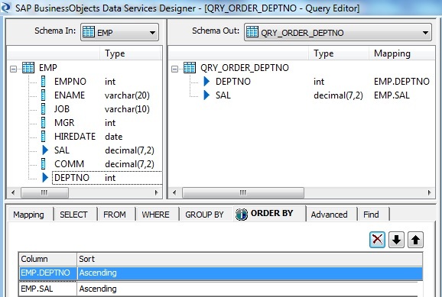Click Schema Out scroll right arrow

point(429,193)
